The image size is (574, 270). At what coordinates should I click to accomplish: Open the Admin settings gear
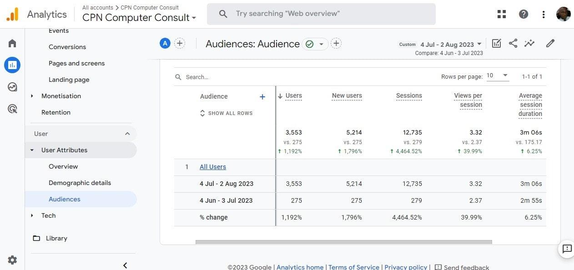pos(12,260)
